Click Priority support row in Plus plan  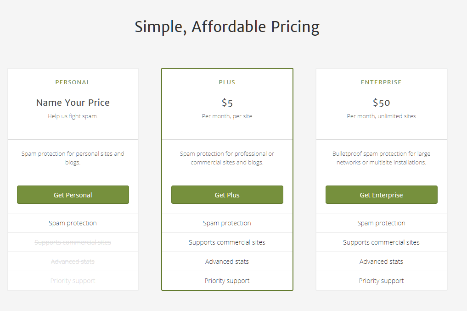(x=227, y=281)
